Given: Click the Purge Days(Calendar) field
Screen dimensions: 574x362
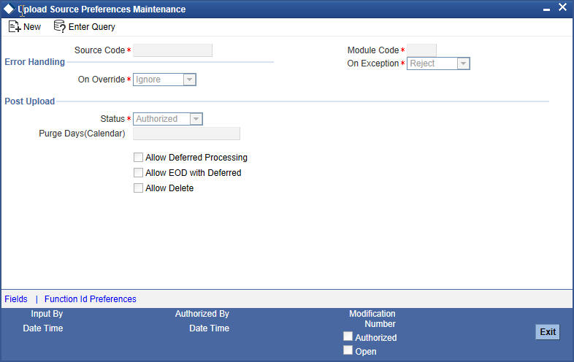Looking at the screenshot, I should [187, 134].
